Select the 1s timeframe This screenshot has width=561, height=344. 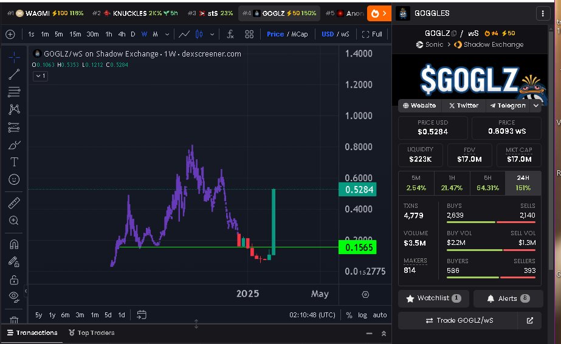tap(31, 34)
